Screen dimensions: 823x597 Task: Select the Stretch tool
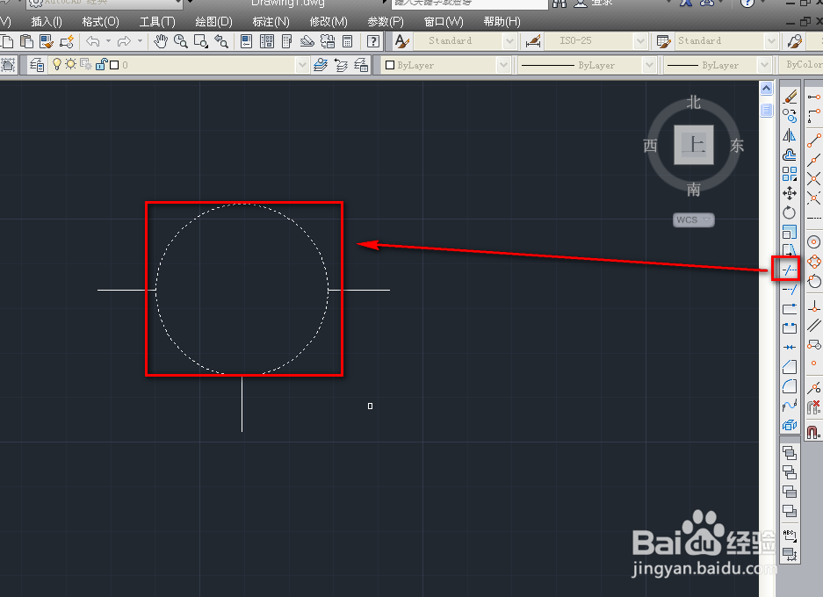tap(790, 250)
